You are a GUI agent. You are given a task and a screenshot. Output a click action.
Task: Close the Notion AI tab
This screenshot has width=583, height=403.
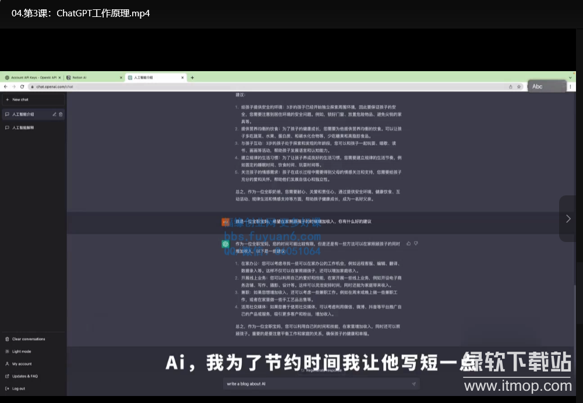121,78
